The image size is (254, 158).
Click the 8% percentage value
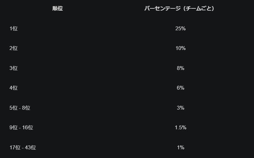180,68
